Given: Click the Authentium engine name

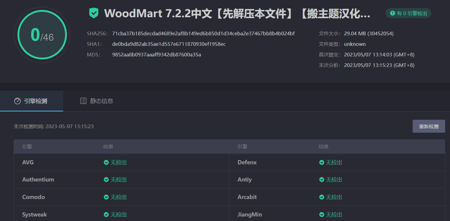Looking at the screenshot, I should (38, 180).
